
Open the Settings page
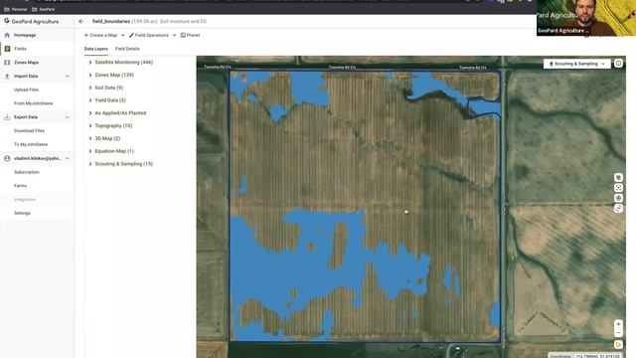pyautogui.click(x=22, y=213)
